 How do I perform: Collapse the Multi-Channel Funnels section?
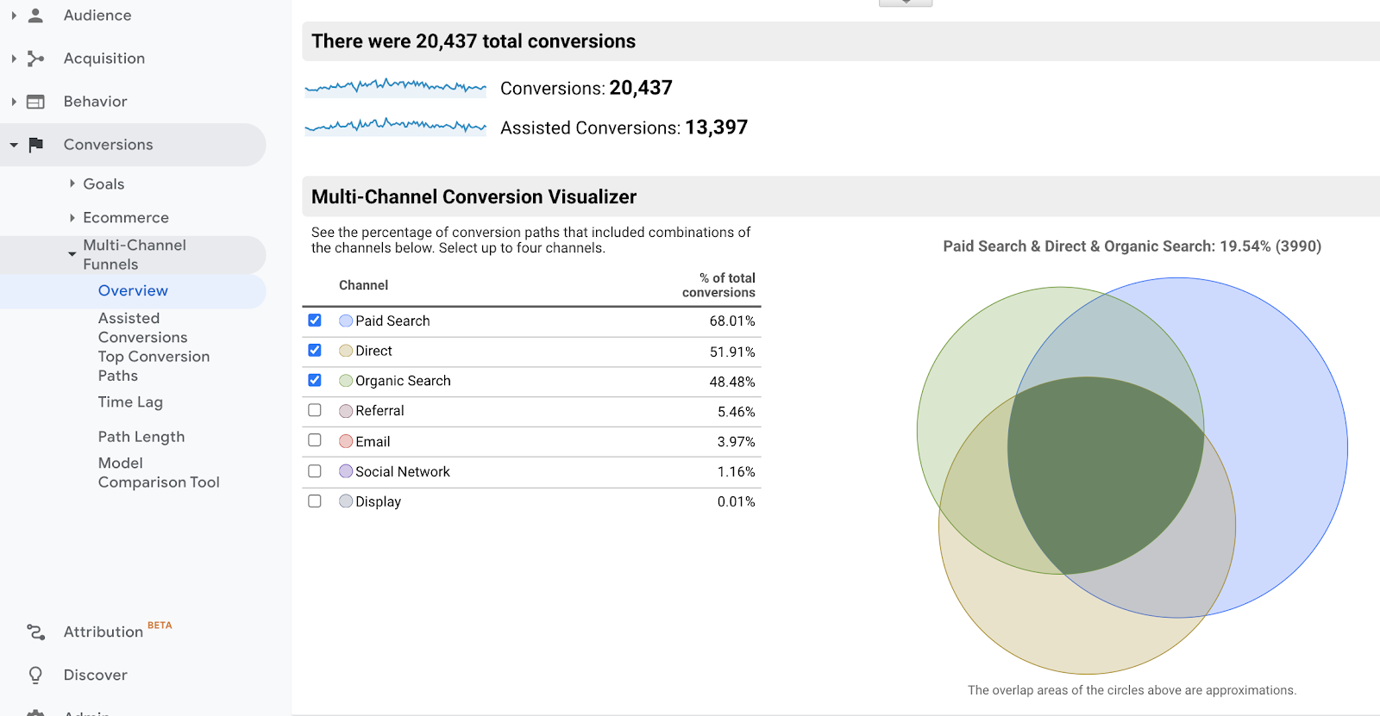point(72,253)
